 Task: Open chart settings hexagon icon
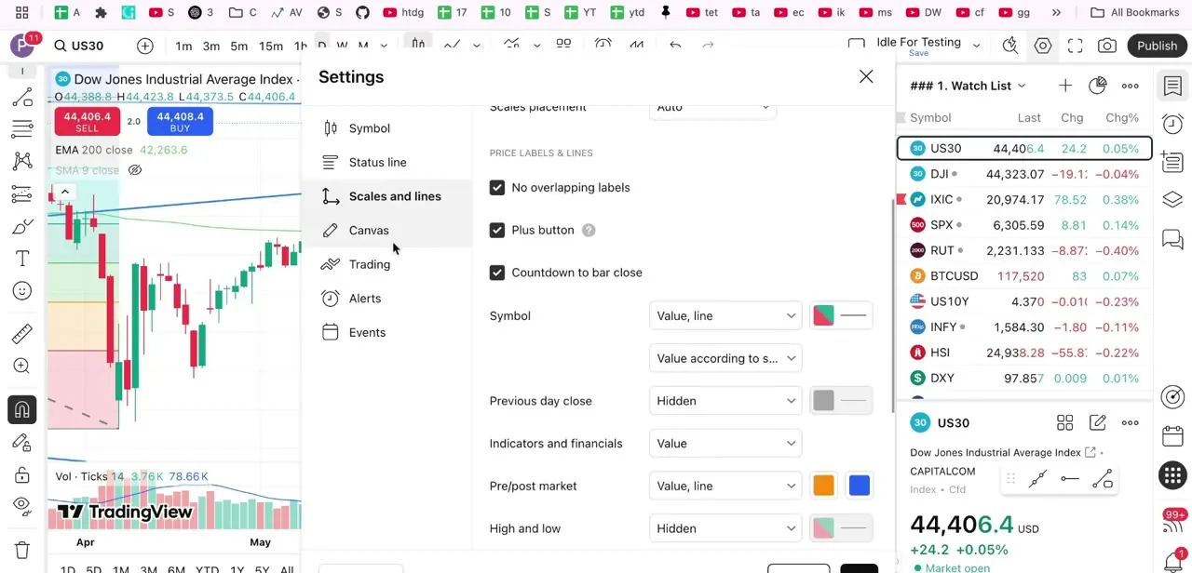coord(1043,46)
